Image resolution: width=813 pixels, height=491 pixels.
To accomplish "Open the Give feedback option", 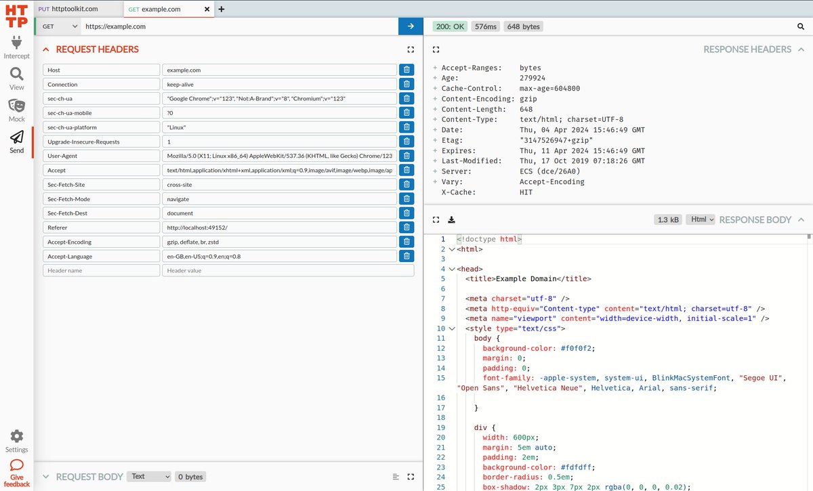I will 16,473.
